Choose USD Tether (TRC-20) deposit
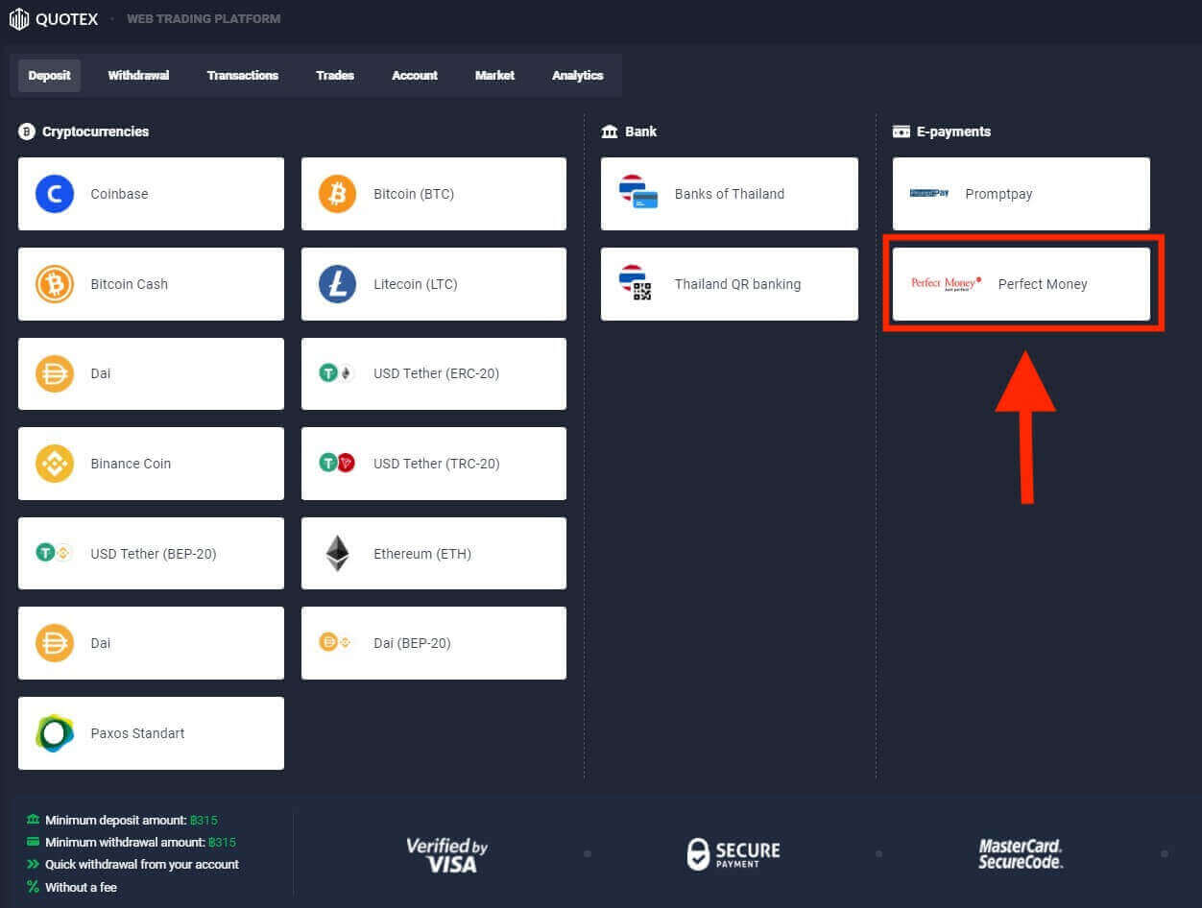This screenshot has height=908, width=1202. point(434,464)
